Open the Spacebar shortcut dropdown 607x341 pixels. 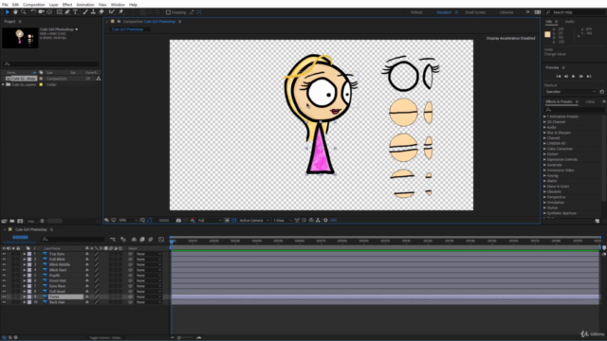570,92
